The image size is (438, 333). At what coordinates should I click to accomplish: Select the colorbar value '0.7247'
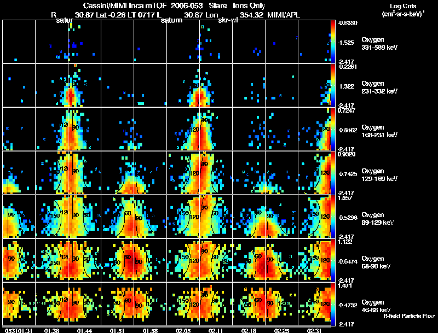(x=347, y=110)
